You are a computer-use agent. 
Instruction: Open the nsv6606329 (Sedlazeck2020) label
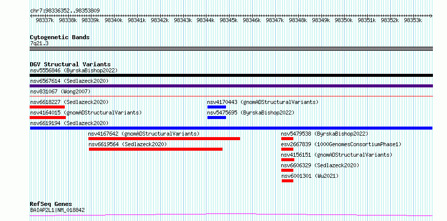pos(320,165)
